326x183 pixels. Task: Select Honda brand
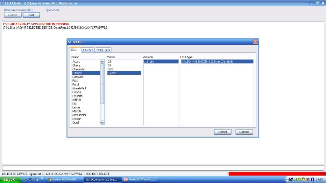tap(86, 92)
